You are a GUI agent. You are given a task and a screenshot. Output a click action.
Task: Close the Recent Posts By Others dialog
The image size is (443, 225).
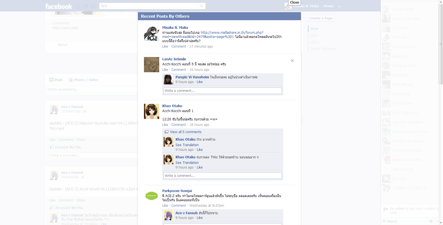[294, 2]
